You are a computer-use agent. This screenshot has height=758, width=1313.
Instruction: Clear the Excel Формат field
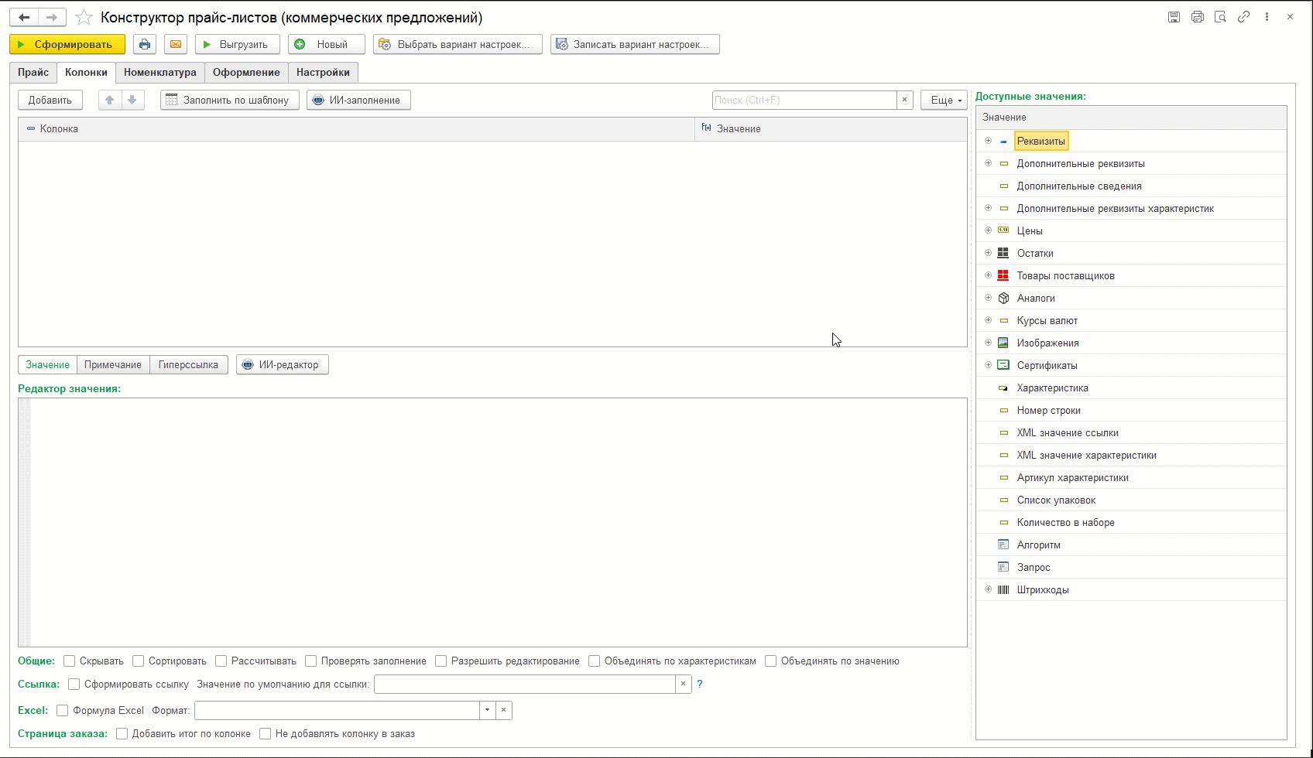[x=504, y=710]
